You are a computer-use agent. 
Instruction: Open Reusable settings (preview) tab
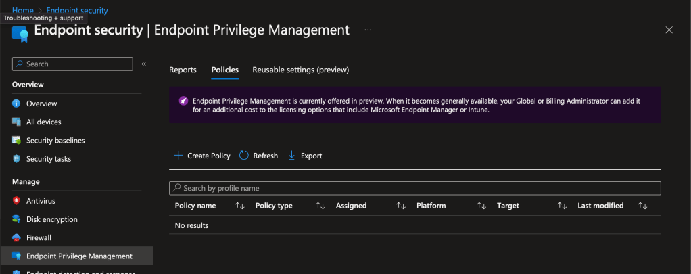[300, 70]
